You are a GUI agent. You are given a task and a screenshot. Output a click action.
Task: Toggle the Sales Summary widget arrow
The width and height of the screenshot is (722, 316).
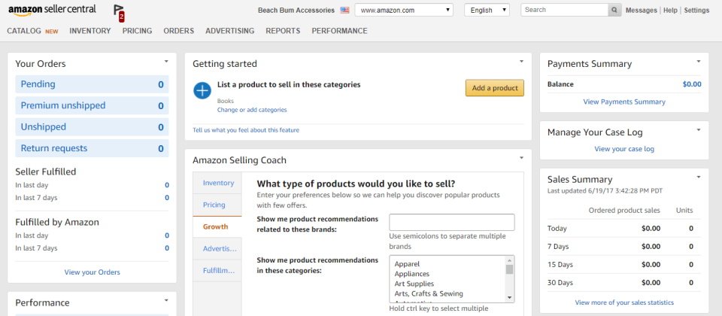699,177
